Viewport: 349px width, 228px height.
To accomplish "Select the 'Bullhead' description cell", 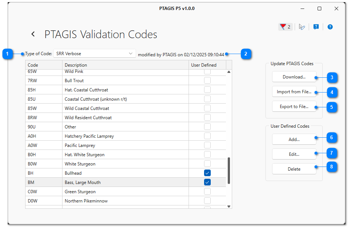I will point(126,173).
